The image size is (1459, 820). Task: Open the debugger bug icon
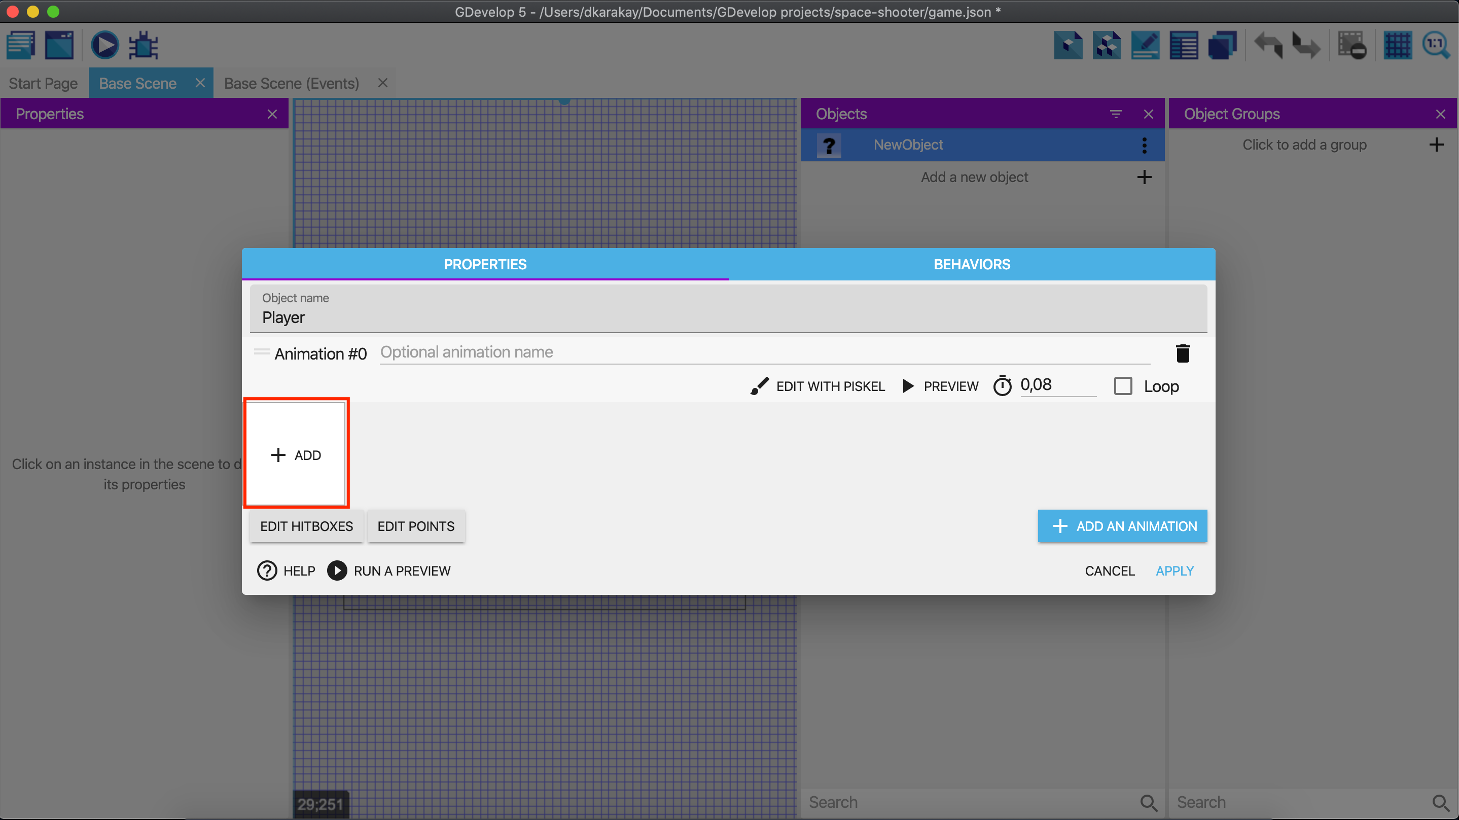coord(144,45)
